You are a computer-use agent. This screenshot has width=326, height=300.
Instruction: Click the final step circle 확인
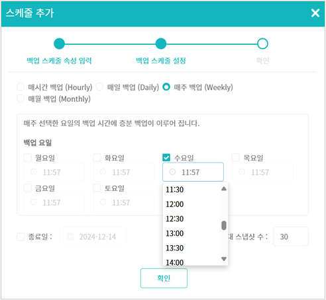pyautogui.click(x=262, y=44)
